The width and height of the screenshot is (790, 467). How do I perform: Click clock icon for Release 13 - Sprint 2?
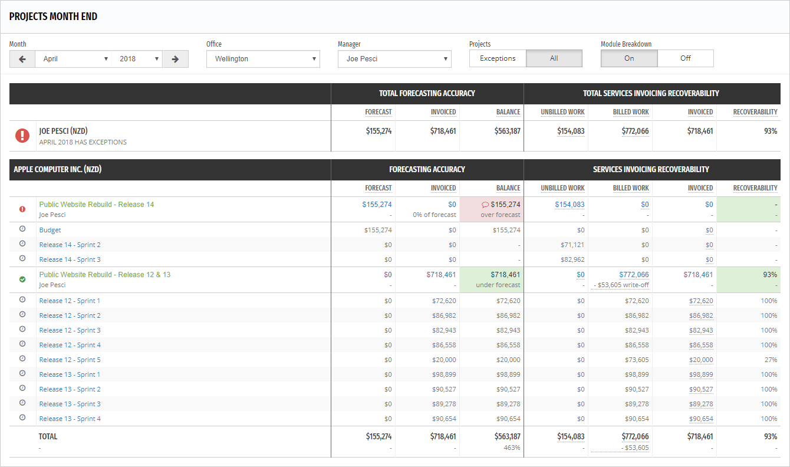pyautogui.click(x=22, y=388)
